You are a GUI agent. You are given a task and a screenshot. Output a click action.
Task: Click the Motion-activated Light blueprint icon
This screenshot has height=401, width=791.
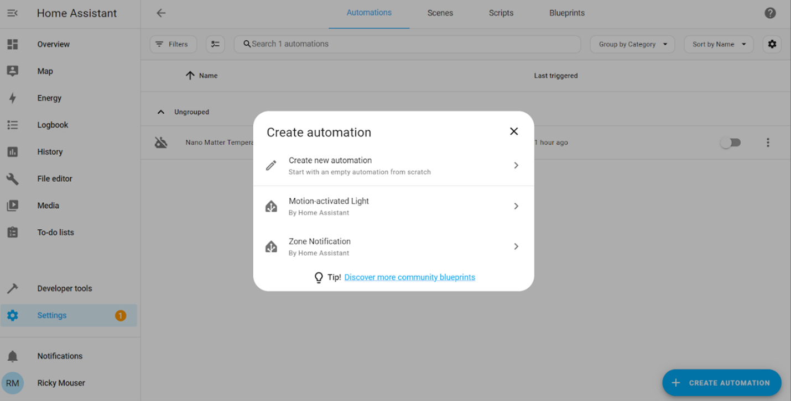(271, 207)
